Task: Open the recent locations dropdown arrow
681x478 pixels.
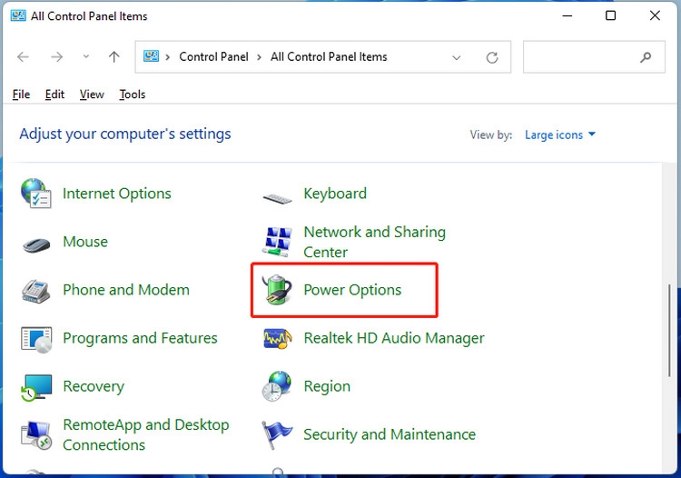Action: (x=86, y=56)
